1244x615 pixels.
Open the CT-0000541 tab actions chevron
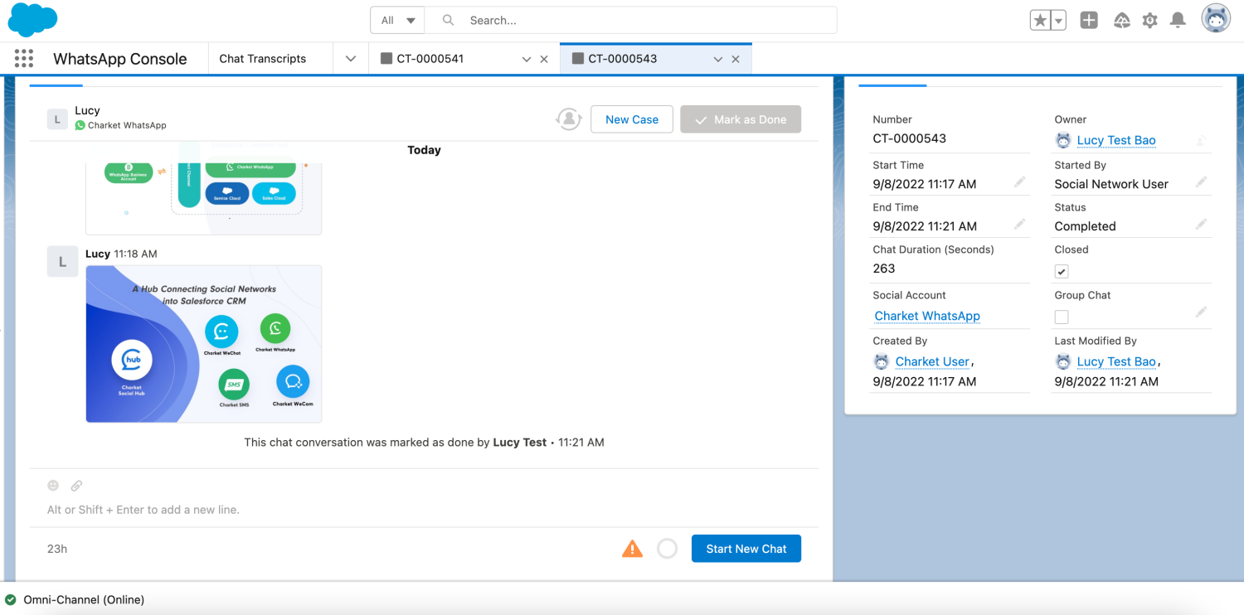click(526, 59)
